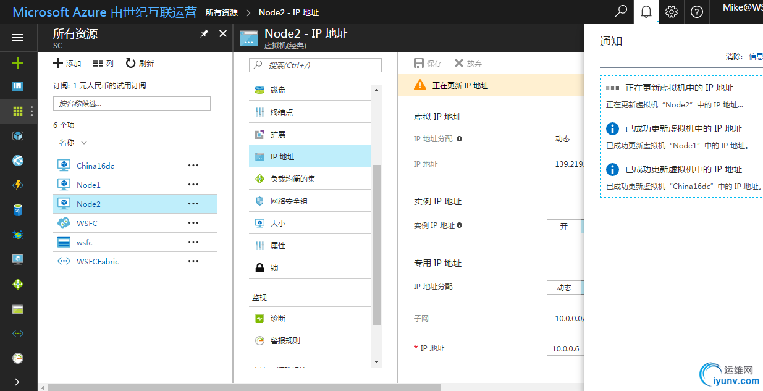Open WSFCFabric virtual network row

(135, 261)
